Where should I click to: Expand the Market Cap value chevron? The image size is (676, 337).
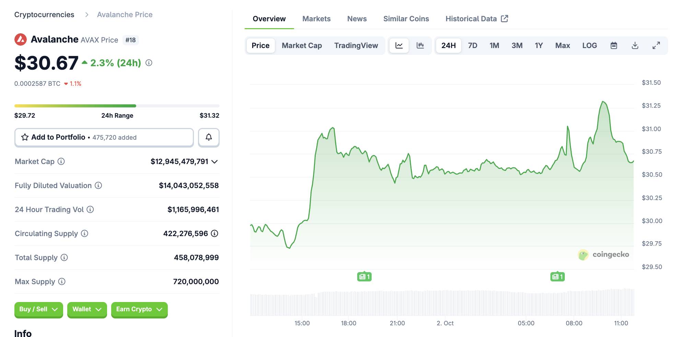click(x=215, y=162)
